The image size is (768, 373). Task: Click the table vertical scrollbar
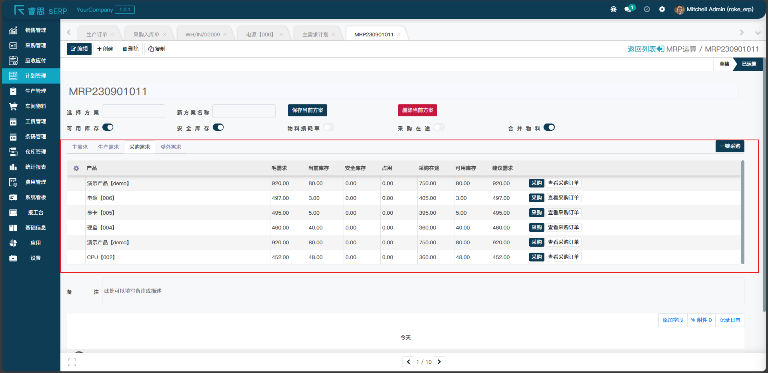742,212
